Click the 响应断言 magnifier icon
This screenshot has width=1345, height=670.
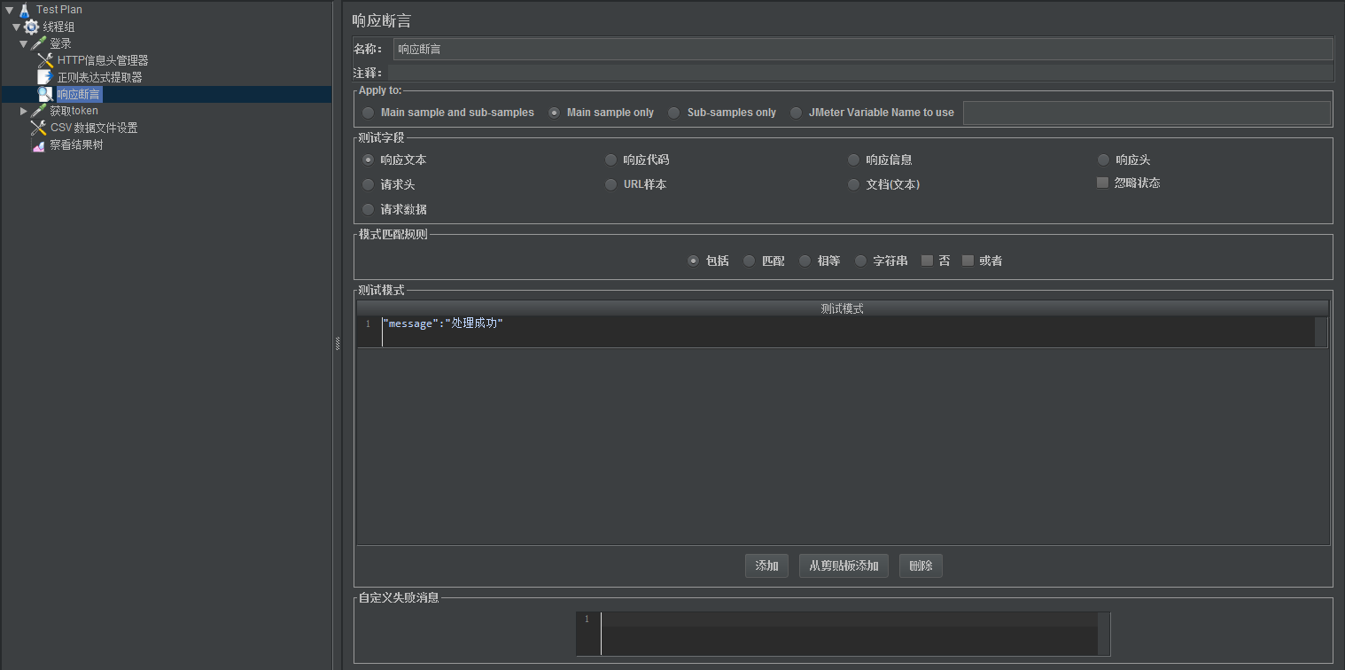44,94
